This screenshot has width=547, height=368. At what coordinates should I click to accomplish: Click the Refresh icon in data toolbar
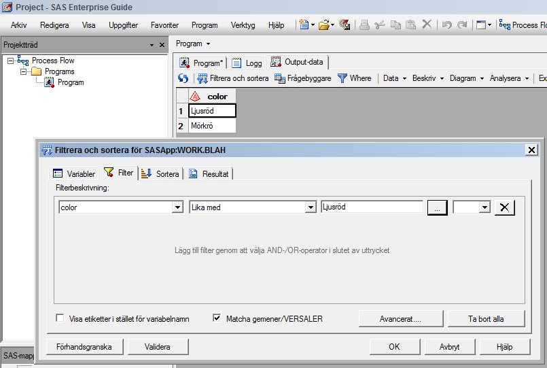tap(183, 78)
